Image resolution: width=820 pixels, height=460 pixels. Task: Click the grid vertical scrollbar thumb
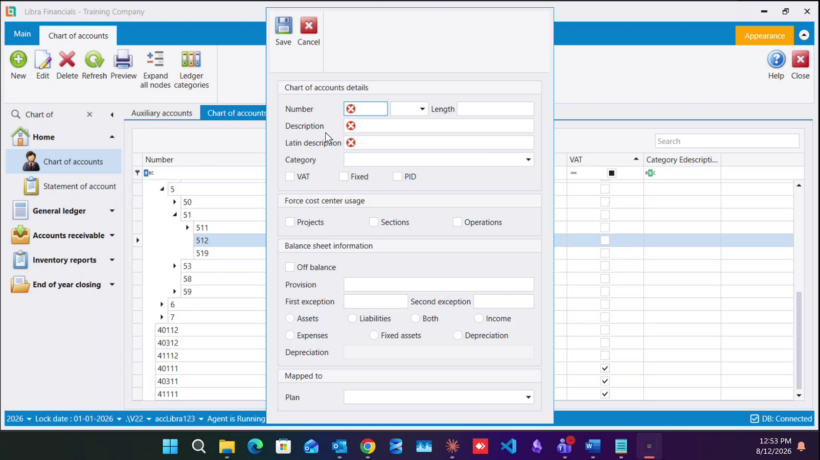(799, 340)
